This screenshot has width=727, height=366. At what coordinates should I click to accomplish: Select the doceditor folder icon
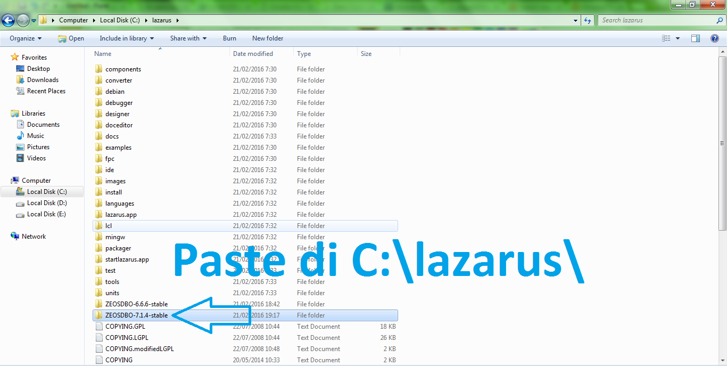pos(98,125)
